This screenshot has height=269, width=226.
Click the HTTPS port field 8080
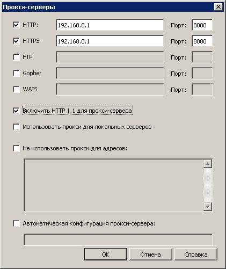pos(202,41)
